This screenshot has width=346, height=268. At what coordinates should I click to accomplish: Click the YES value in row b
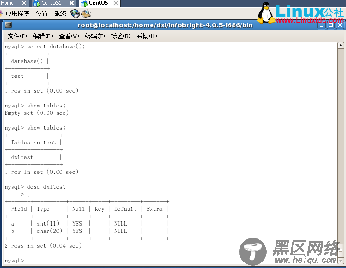[77, 231]
